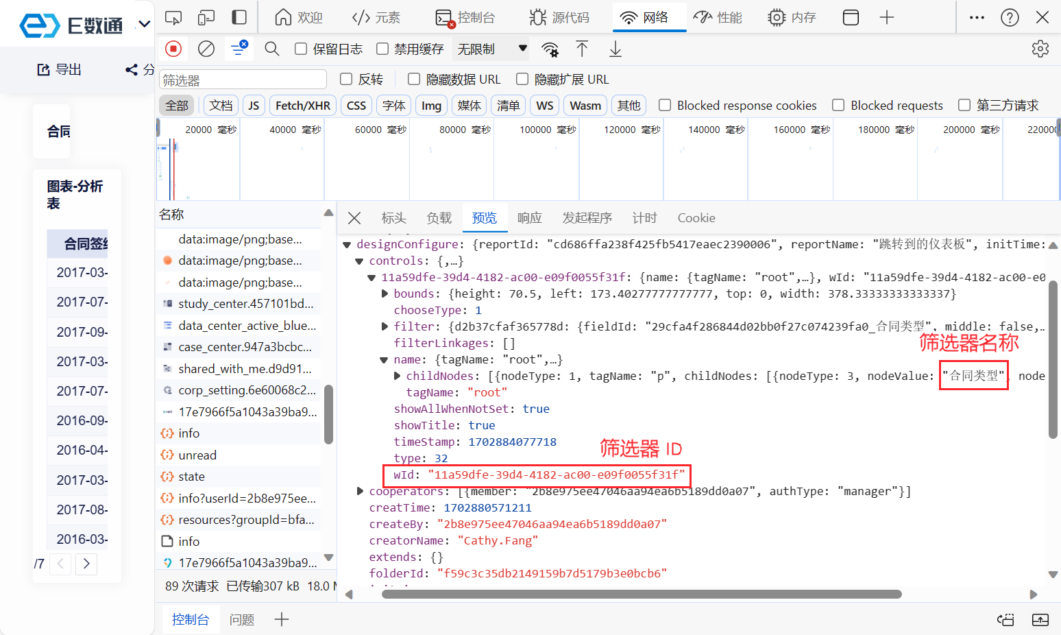The height and width of the screenshot is (635, 1061).
Task: Enable Disable cache (禁用缓存) checkbox
Action: (382, 49)
